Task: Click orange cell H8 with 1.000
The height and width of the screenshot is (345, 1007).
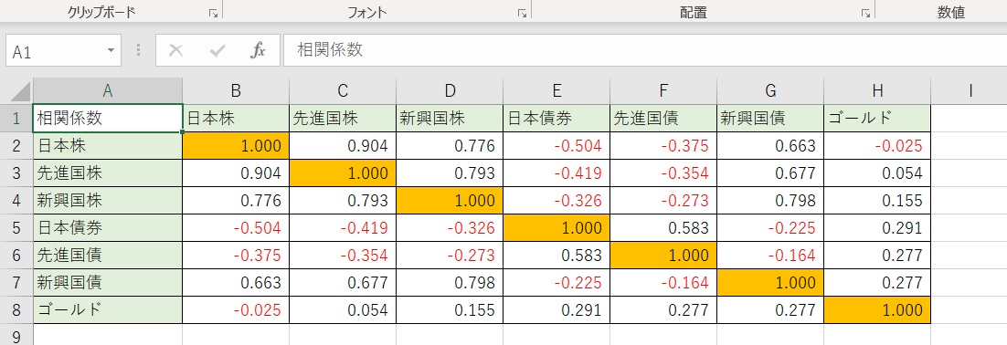Action: tap(877, 310)
